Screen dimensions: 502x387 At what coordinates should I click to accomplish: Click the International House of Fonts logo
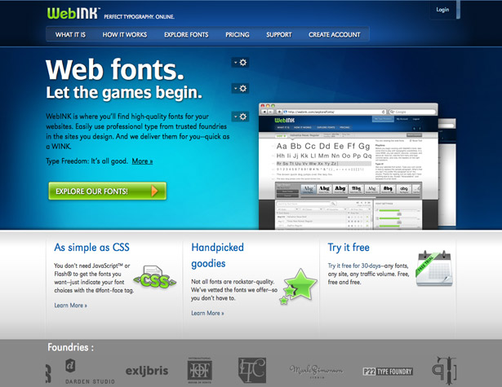[199, 371]
